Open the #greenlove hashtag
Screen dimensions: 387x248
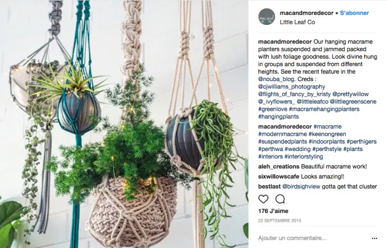point(272,109)
